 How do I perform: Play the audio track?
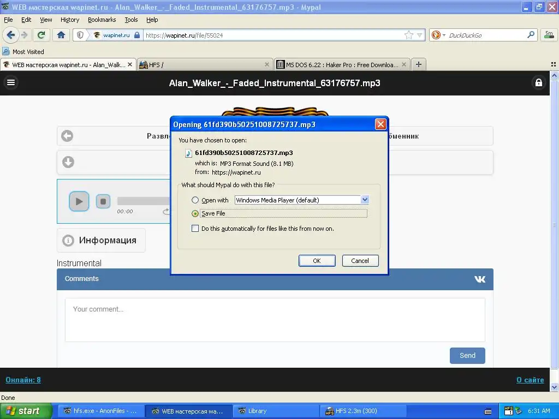coord(79,201)
